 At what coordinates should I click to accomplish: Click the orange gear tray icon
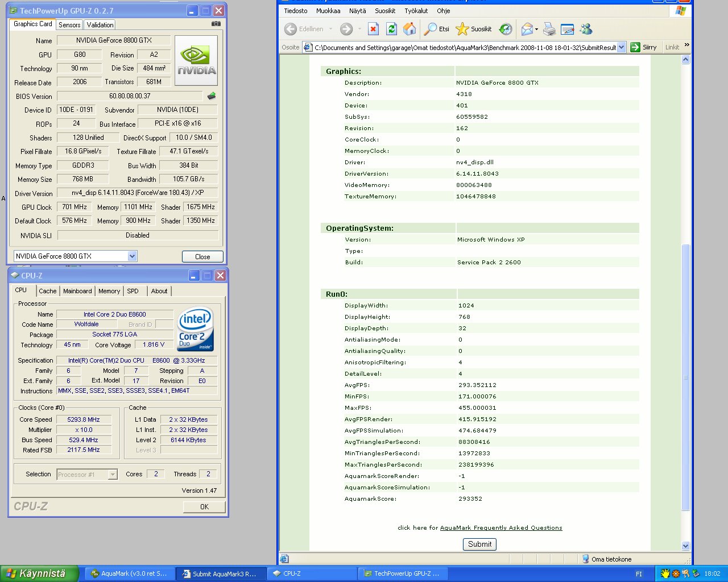676,573
